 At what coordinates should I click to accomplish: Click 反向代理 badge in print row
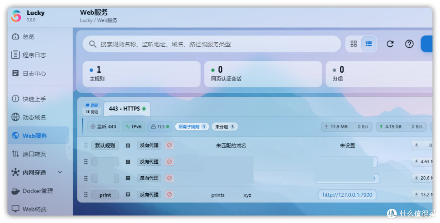[x=149, y=195]
